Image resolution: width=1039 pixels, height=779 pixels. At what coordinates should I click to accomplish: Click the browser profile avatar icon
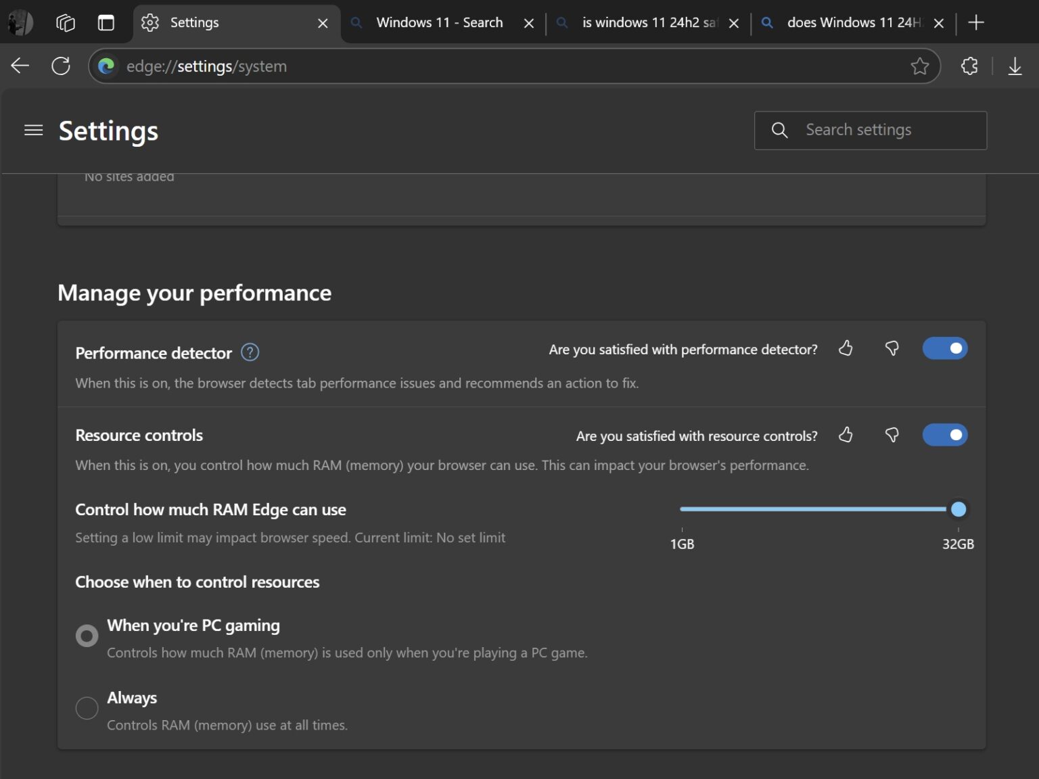[x=20, y=22]
